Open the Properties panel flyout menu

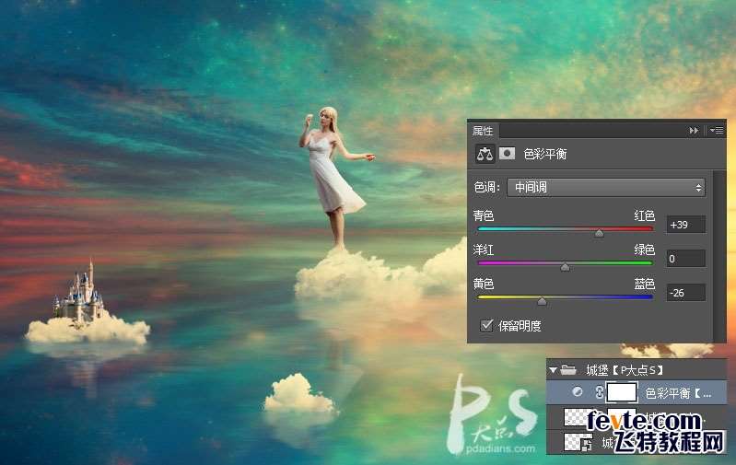click(x=717, y=131)
